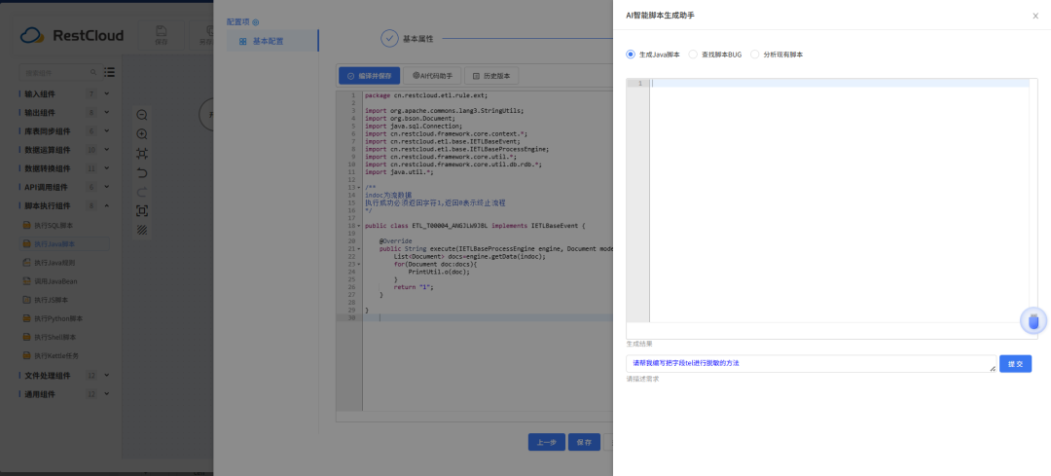Click the canvas zoom in icon

tap(141, 134)
